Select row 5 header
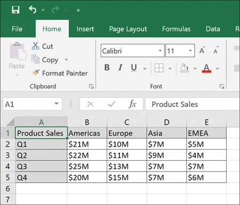 (8, 177)
